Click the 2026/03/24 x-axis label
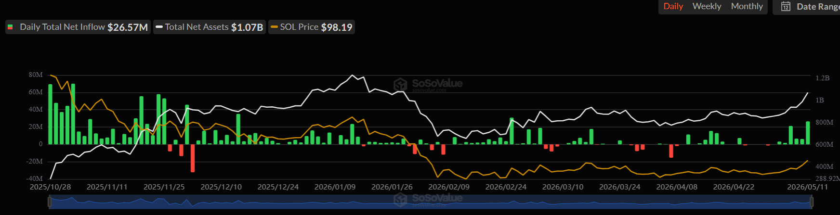The image size is (840, 215). pos(619,187)
